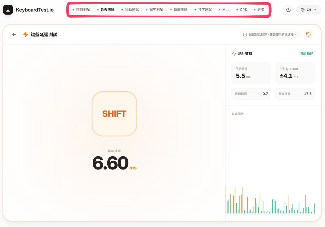The width and height of the screenshot is (325, 227).
Task: Click the pulse icon next to 統計數據
Action: pos(234,53)
